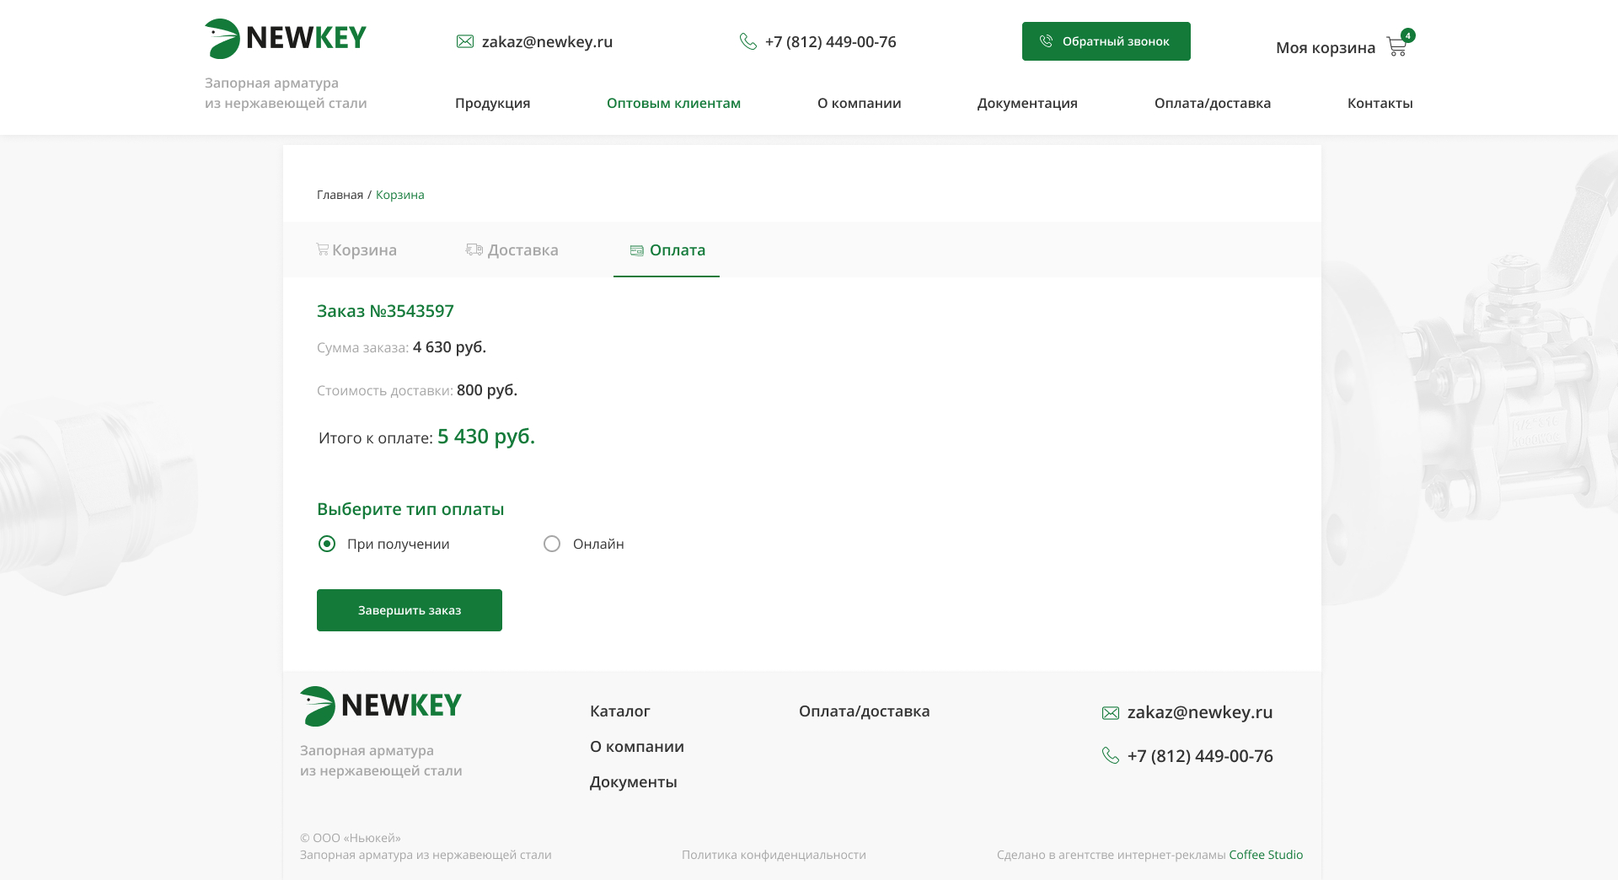Click the Обратный звонок button
This screenshot has height=880, width=1618.
(1106, 41)
